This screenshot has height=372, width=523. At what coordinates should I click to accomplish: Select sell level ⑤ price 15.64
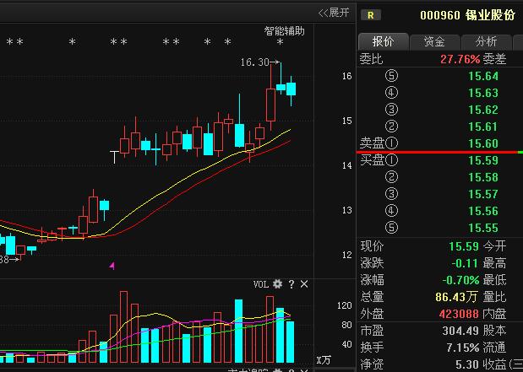tap(483, 76)
